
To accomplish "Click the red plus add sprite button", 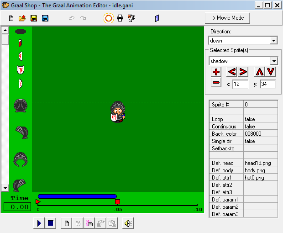I will 216,72.
